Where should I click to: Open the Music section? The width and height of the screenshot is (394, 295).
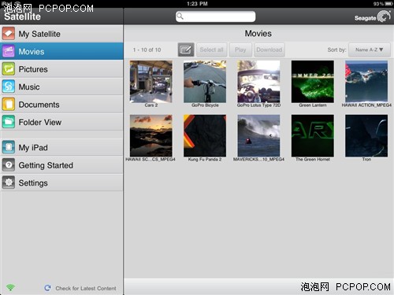click(x=61, y=87)
